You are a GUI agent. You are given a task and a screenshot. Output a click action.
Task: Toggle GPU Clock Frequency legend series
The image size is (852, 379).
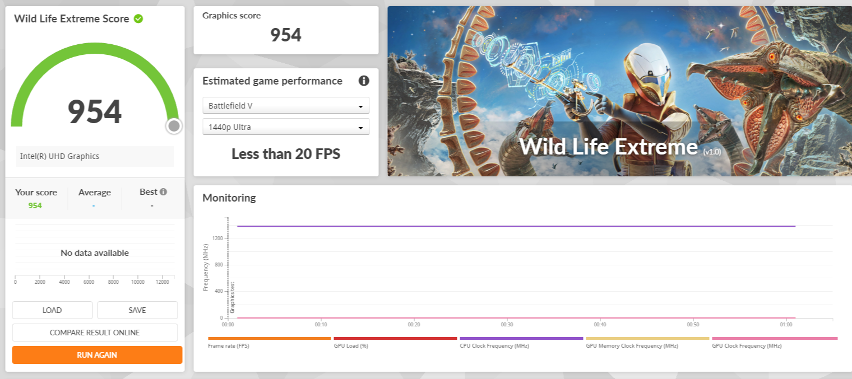(x=775, y=343)
